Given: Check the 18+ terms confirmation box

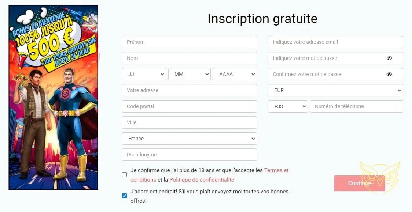Looking at the screenshot, I should 124,174.
